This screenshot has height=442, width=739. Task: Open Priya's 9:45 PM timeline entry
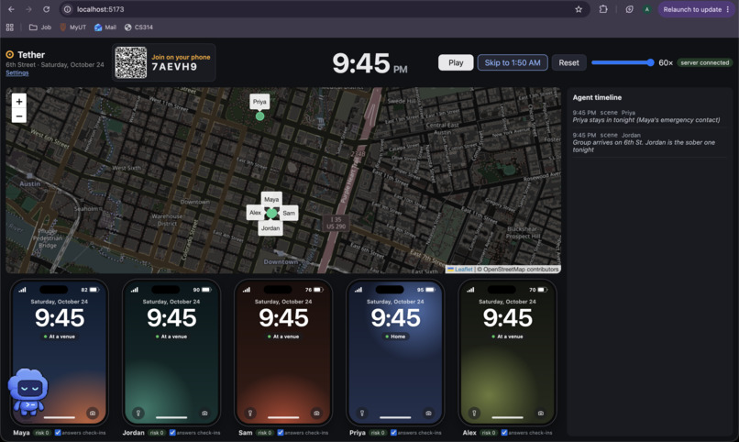649,116
